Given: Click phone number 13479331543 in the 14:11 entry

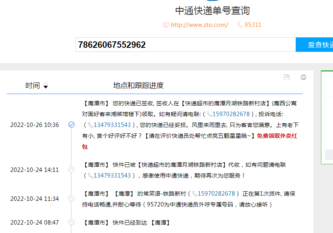Looking at the screenshot, I should tap(112, 176).
